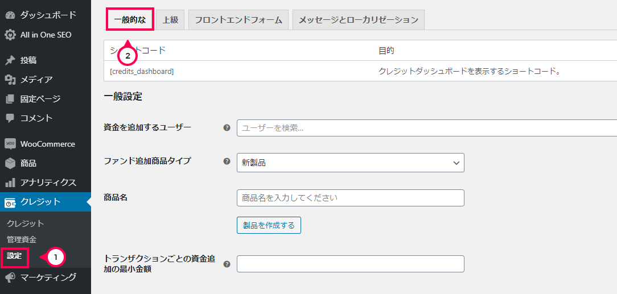Image resolution: width=617 pixels, height=294 pixels.
Task: Click the 投稿 pushpin icon
Action: tap(10, 60)
